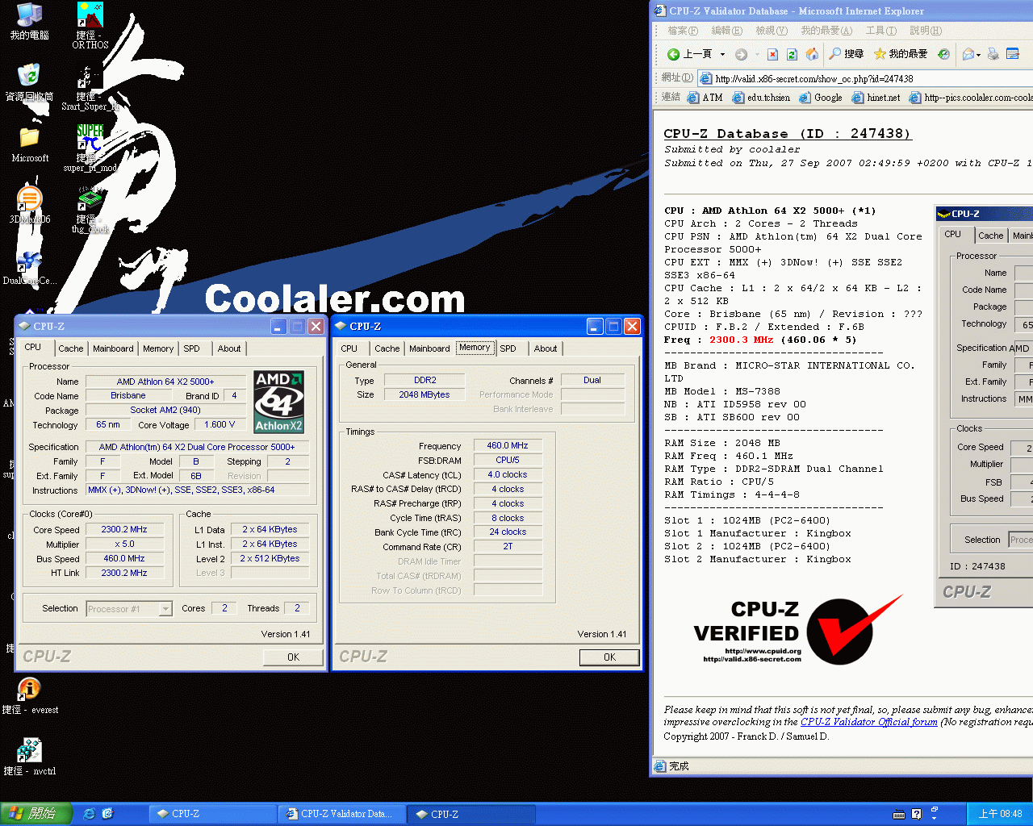Viewport: 1033px width, 826px height.
Task: Click OK in the memory timings CPU-Z window
Action: pyautogui.click(x=609, y=657)
